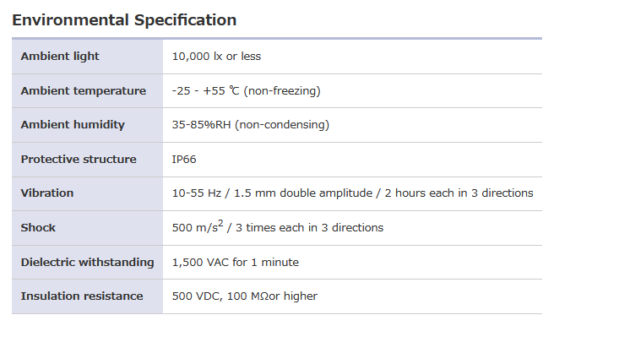Click the 35-85%RH humidity value
Screen dimensions: 619x364
pos(201,125)
